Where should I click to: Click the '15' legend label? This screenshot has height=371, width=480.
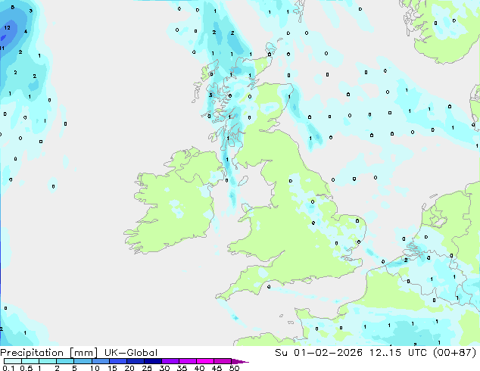[x=112, y=368]
